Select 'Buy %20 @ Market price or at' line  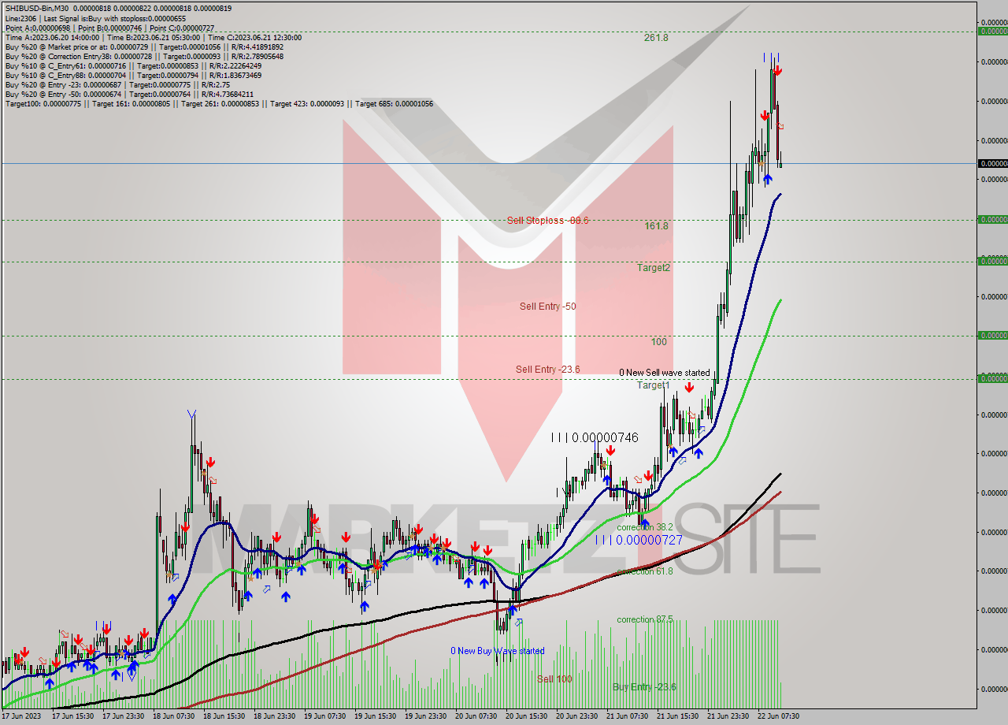144,46
